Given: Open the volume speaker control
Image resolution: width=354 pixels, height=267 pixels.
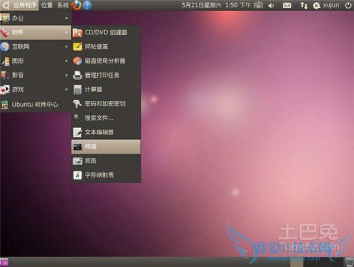Looking at the screenshot, I should point(271,5).
